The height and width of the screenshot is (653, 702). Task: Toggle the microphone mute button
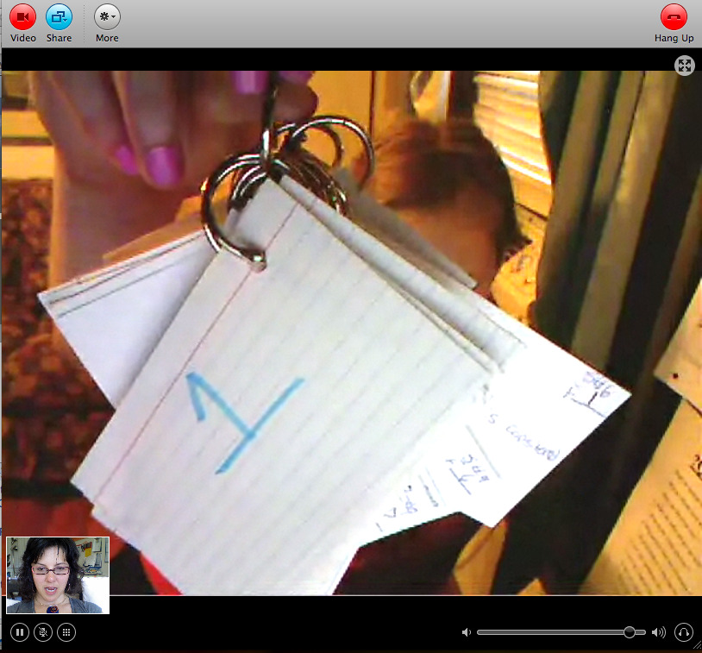tap(42, 632)
